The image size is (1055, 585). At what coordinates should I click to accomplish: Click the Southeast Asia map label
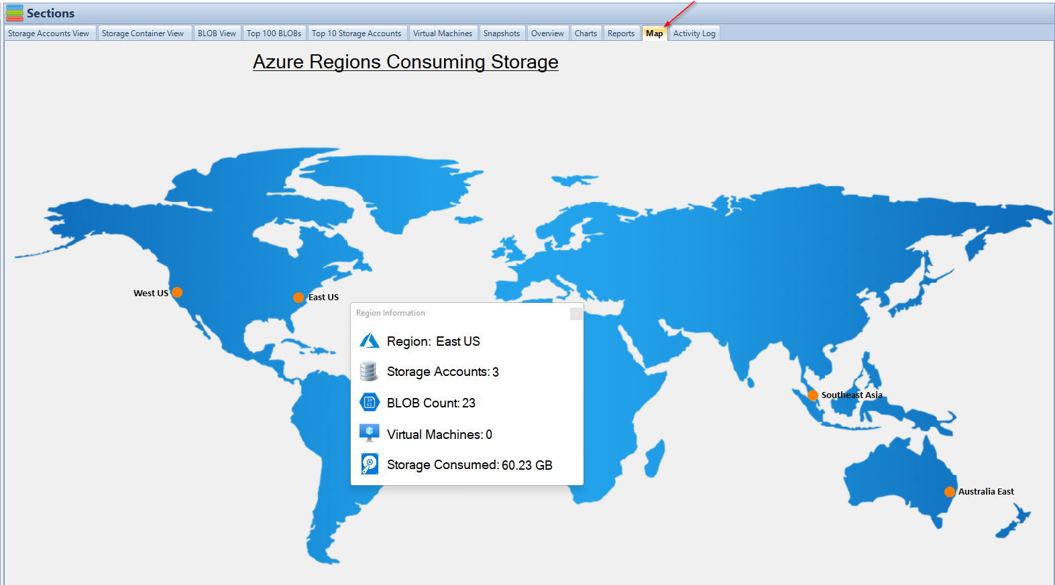pos(852,395)
